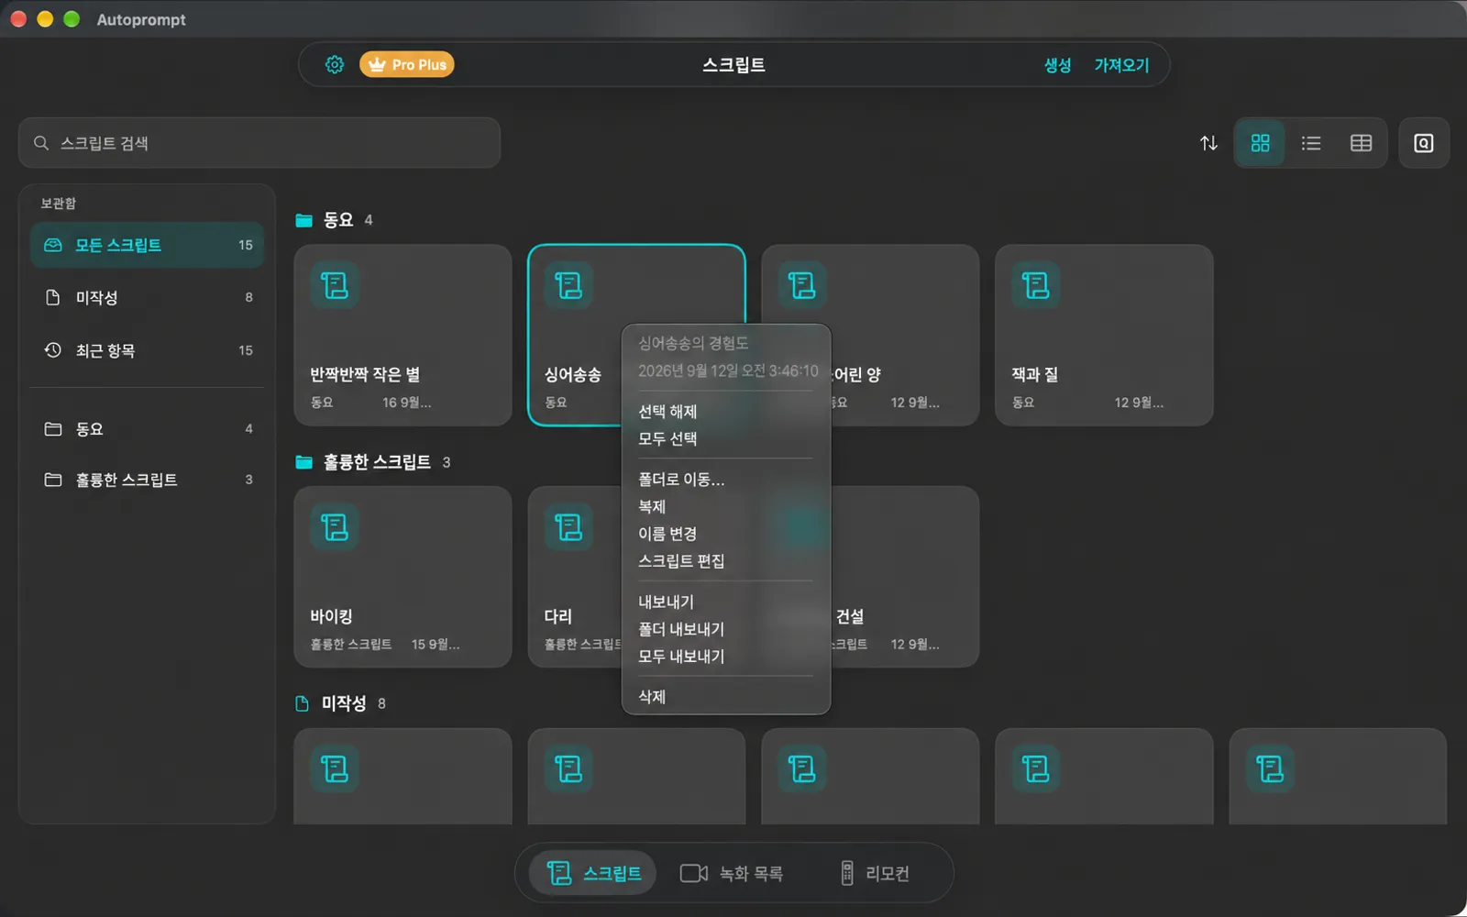This screenshot has height=917, width=1467.
Task: Click the Pro Plus crown badge
Action: (406, 65)
